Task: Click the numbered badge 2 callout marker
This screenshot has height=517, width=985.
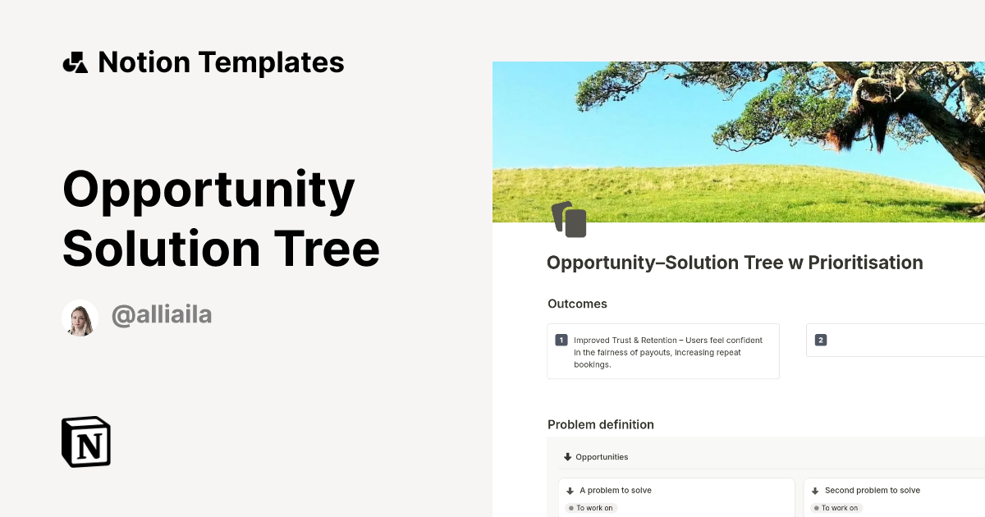Action: (x=821, y=340)
